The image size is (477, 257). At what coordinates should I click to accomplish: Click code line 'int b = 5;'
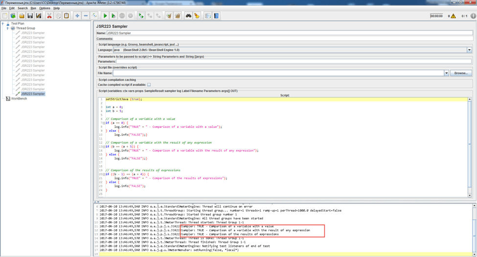[x=114, y=111]
